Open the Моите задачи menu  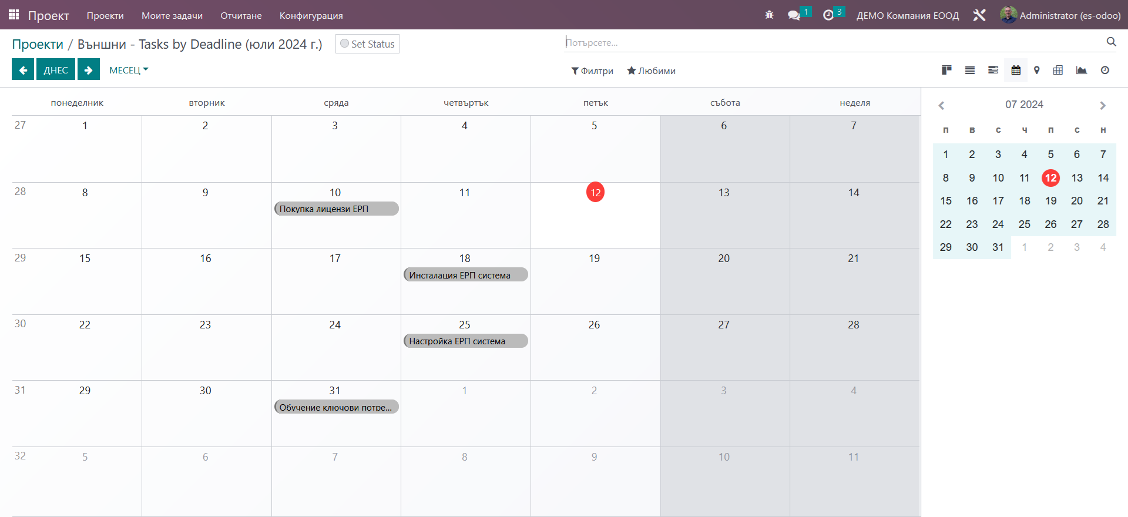pyautogui.click(x=172, y=15)
